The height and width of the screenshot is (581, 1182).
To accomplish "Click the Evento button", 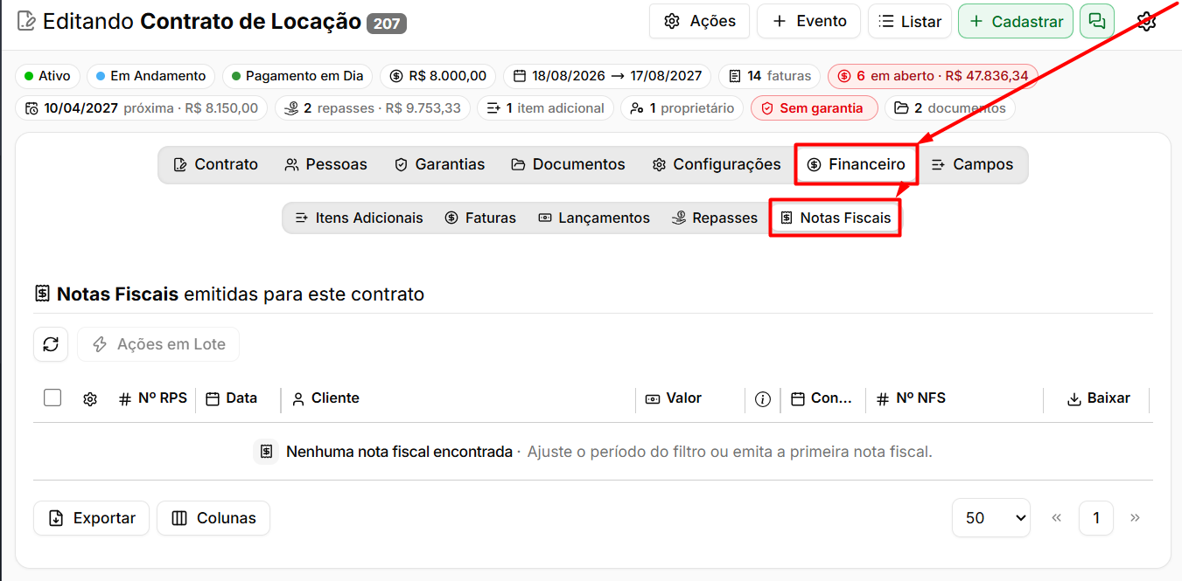I will tap(808, 21).
